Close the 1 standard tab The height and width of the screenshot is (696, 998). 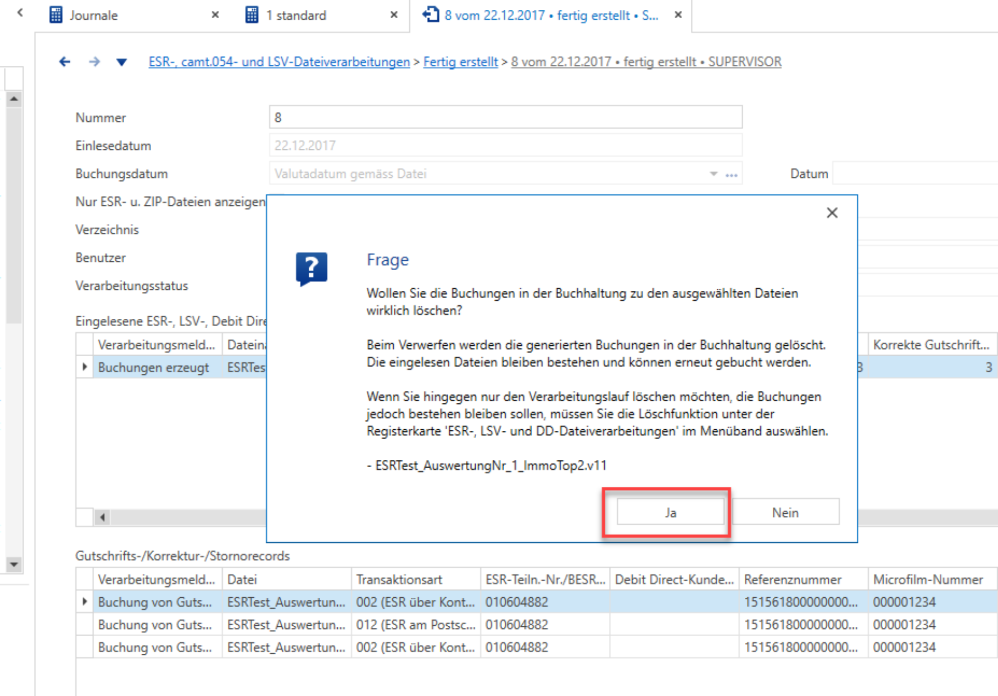pyautogui.click(x=394, y=15)
